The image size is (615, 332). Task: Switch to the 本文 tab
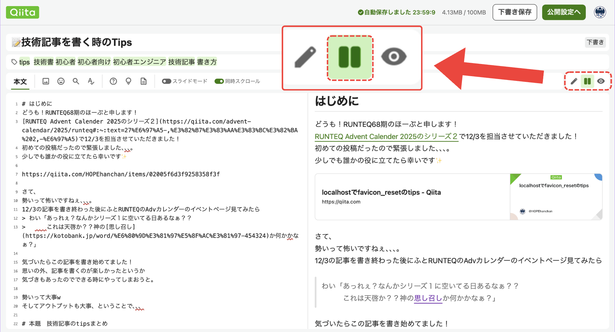click(x=20, y=81)
